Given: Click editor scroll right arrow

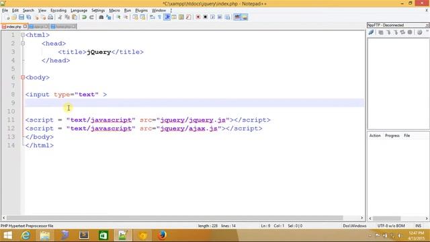Looking at the screenshot, I should [361, 218].
